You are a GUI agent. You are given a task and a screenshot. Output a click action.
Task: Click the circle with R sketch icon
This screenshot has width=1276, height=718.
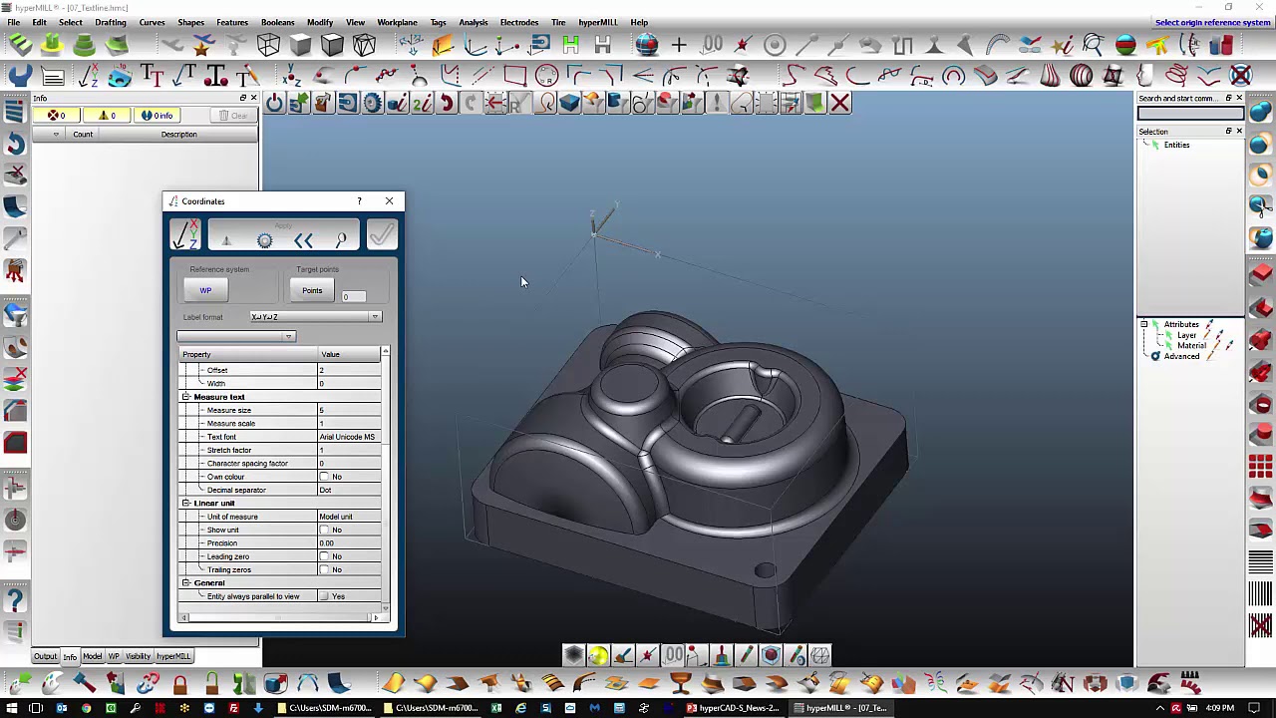[x=546, y=76]
